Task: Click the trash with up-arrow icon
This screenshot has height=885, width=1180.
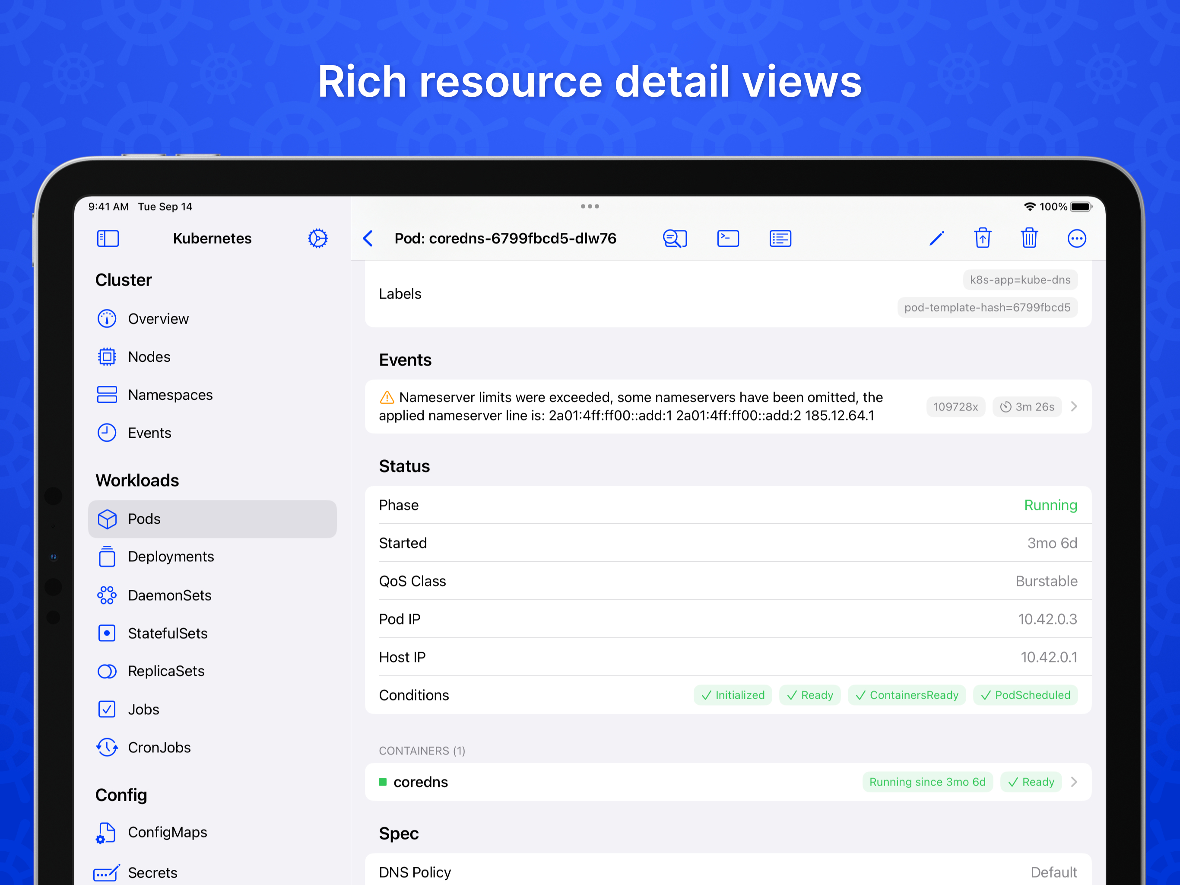Action: coord(983,238)
